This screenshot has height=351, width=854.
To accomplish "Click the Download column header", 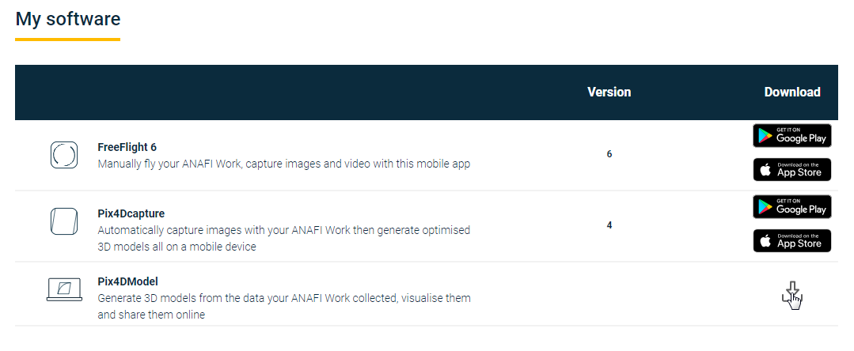I will pyautogui.click(x=792, y=92).
